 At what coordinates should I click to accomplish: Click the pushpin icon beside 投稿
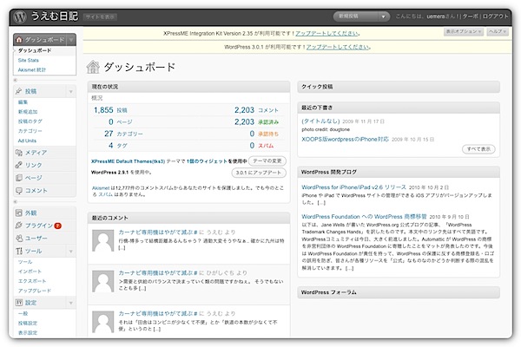click(x=19, y=91)
